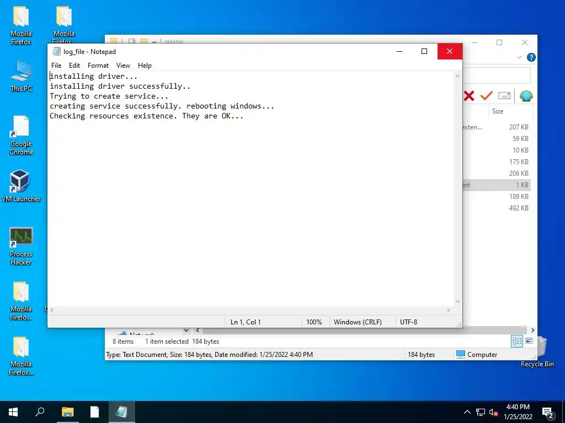
Task: Click the network tray icon
Action: point(481,412)
